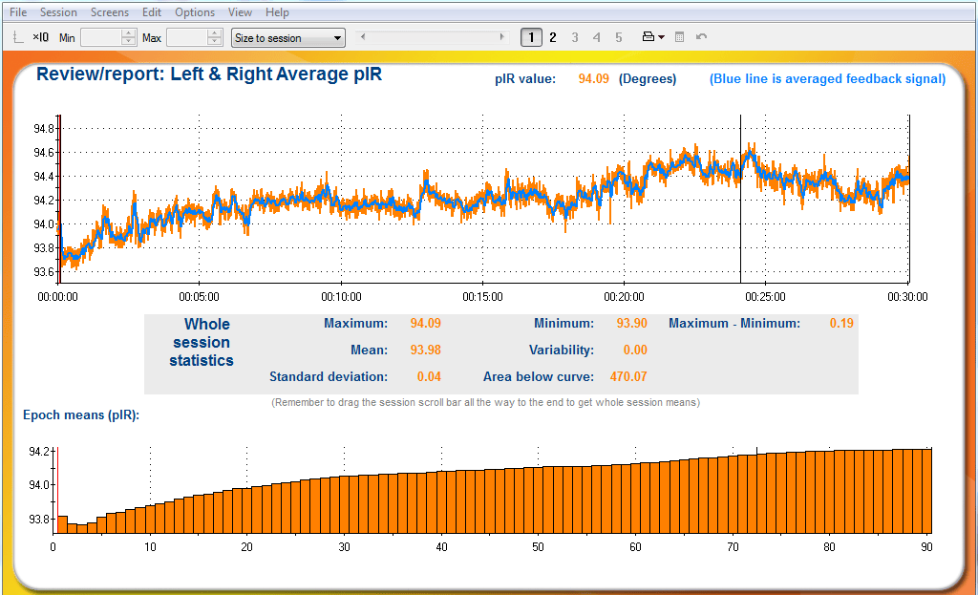Click the Min value input field
The height and width of the screenshot is (595, 978).
point(101,37)
